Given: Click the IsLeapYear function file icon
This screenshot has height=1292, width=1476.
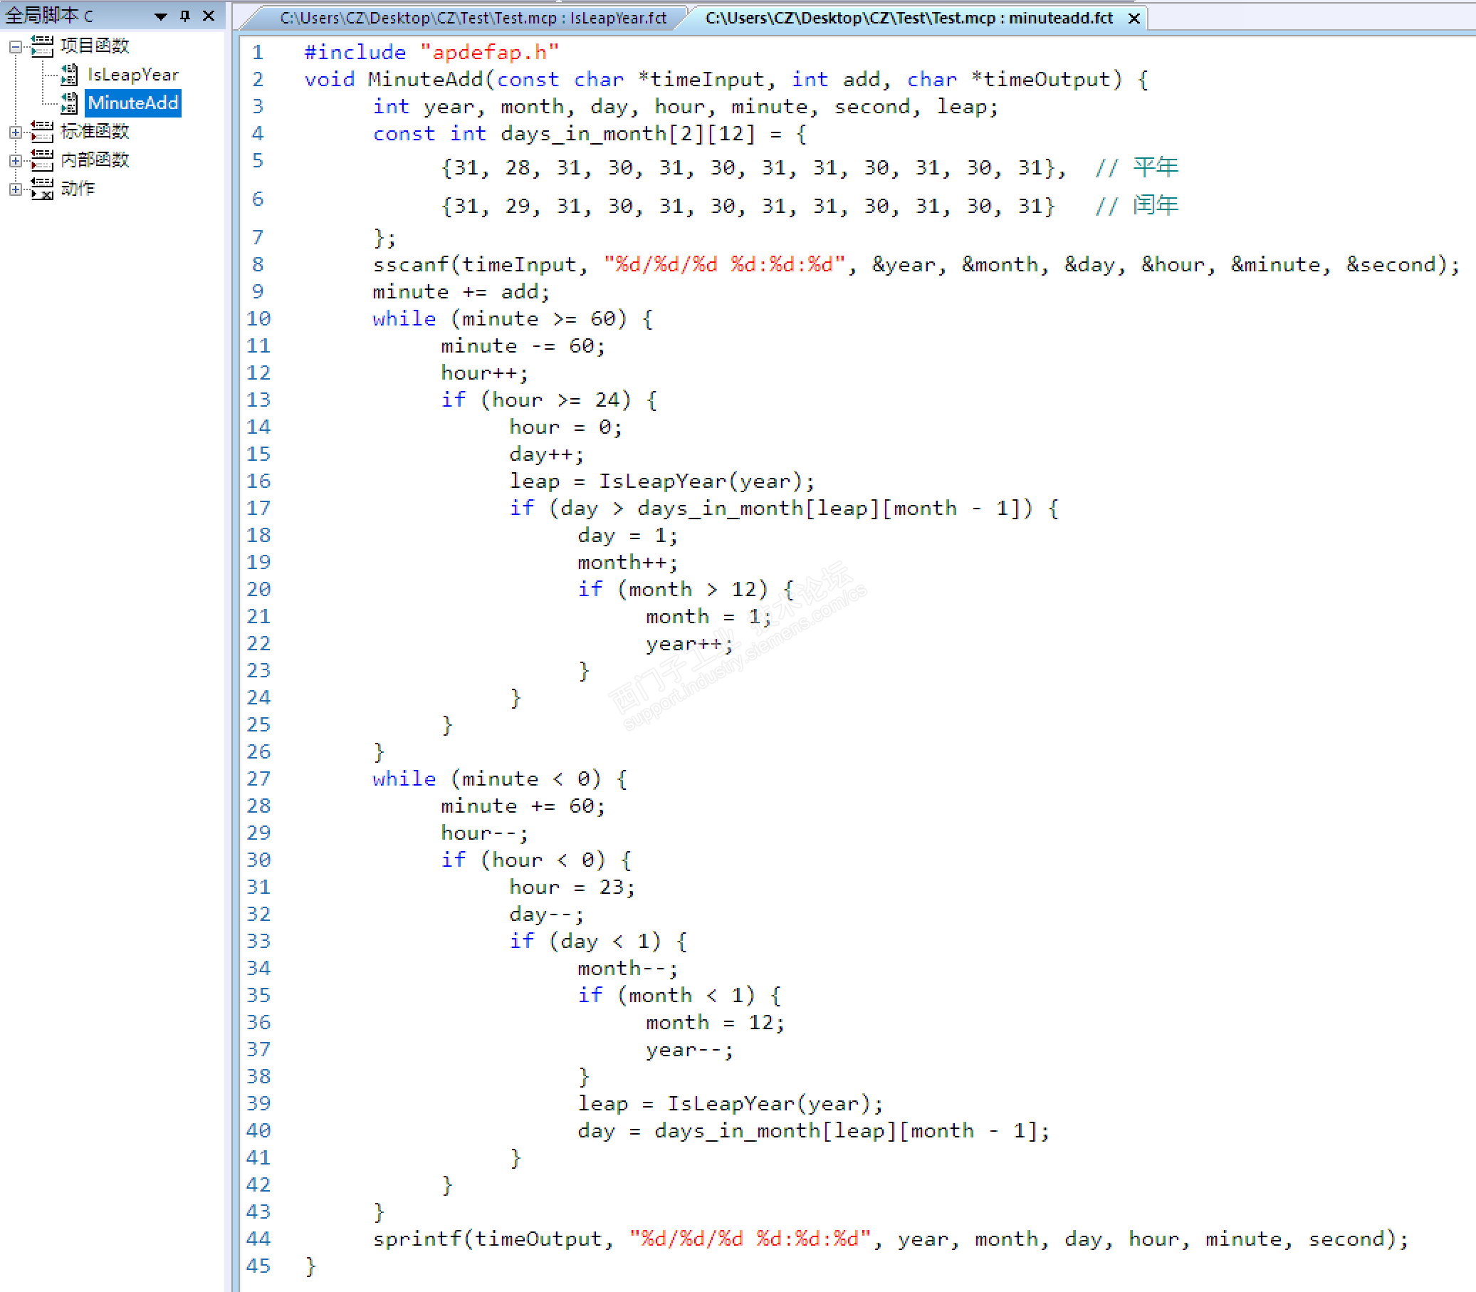Looking at the screenshot, I should tap(69, 74).
